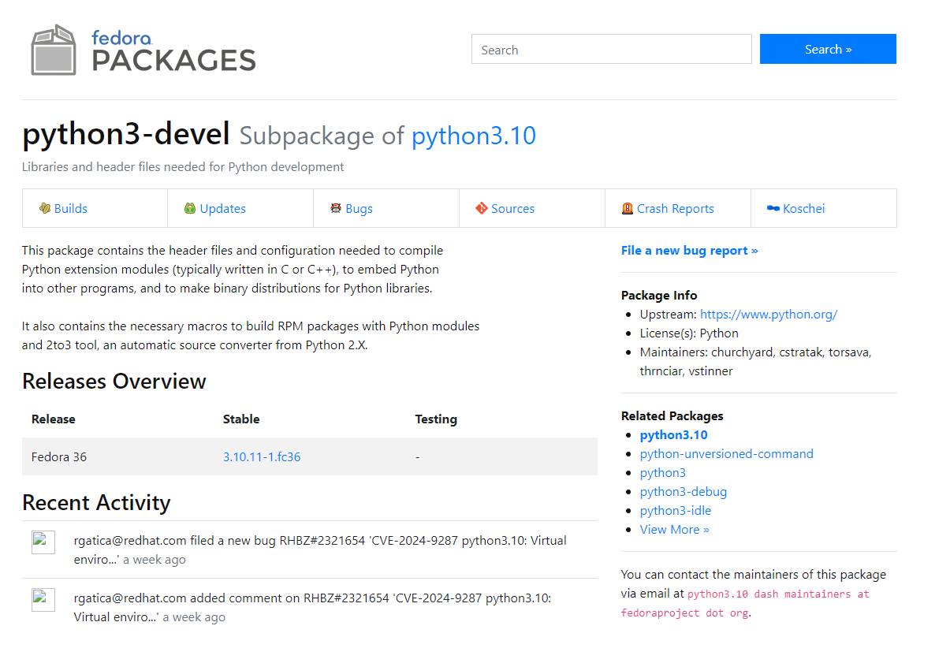
Task: Click 'View More »' related packages link
Action: 674,530
